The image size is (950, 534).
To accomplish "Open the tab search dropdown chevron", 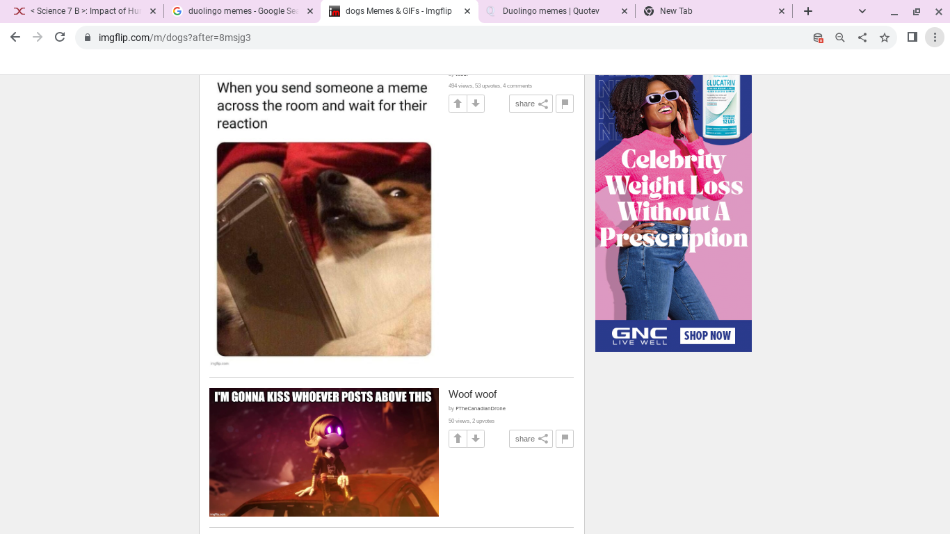I will click(862, 11).
